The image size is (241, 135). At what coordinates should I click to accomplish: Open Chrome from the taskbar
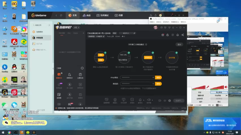point(9,132)
